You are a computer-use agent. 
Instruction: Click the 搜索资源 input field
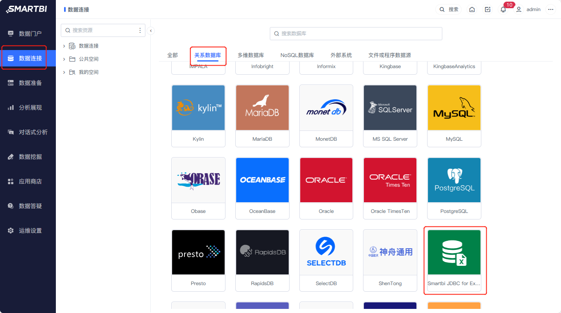tap(103, 30)
